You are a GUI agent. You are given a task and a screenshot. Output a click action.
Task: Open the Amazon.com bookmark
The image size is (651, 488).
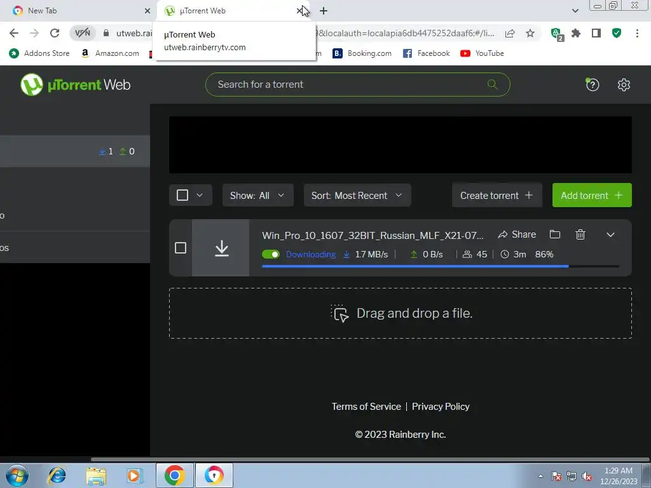tap(111, 53)
